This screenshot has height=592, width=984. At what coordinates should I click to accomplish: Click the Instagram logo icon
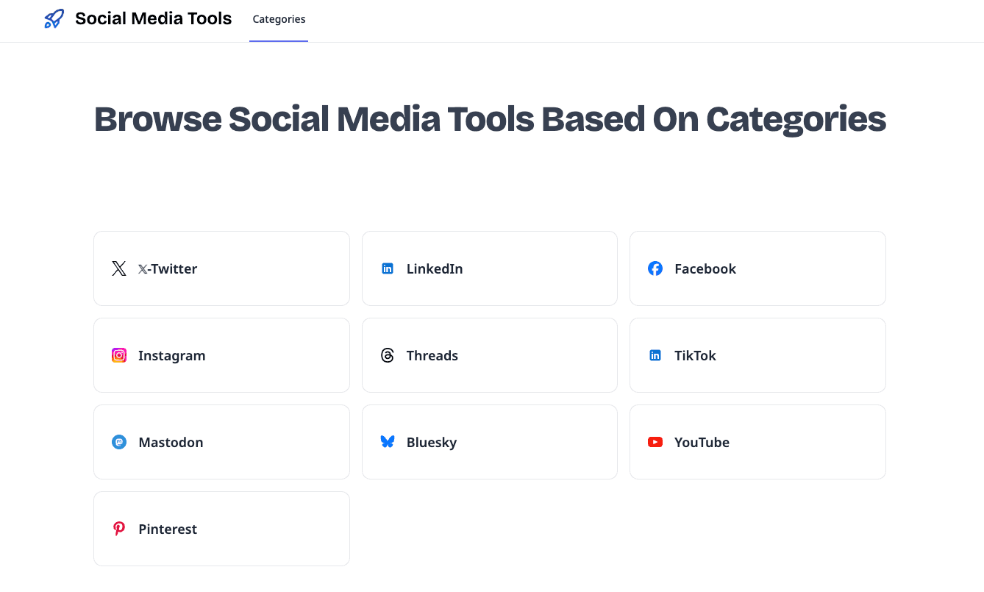tap(119, 355)
